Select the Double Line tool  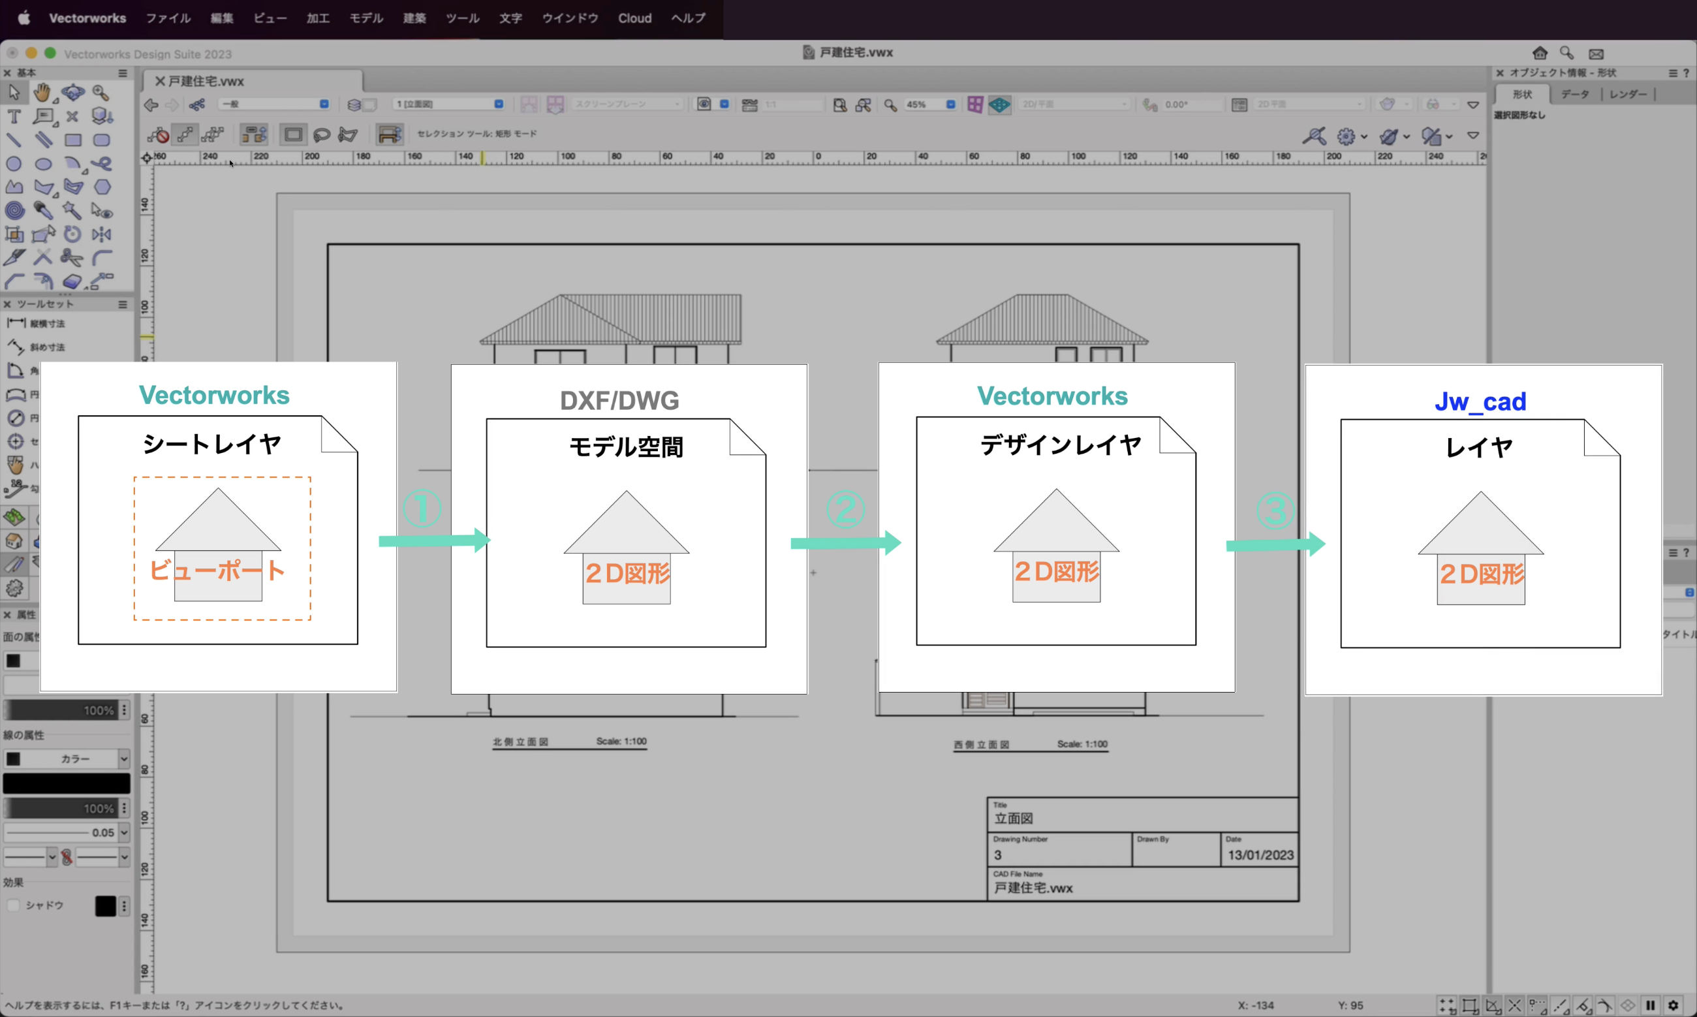[x=44, y=140]
